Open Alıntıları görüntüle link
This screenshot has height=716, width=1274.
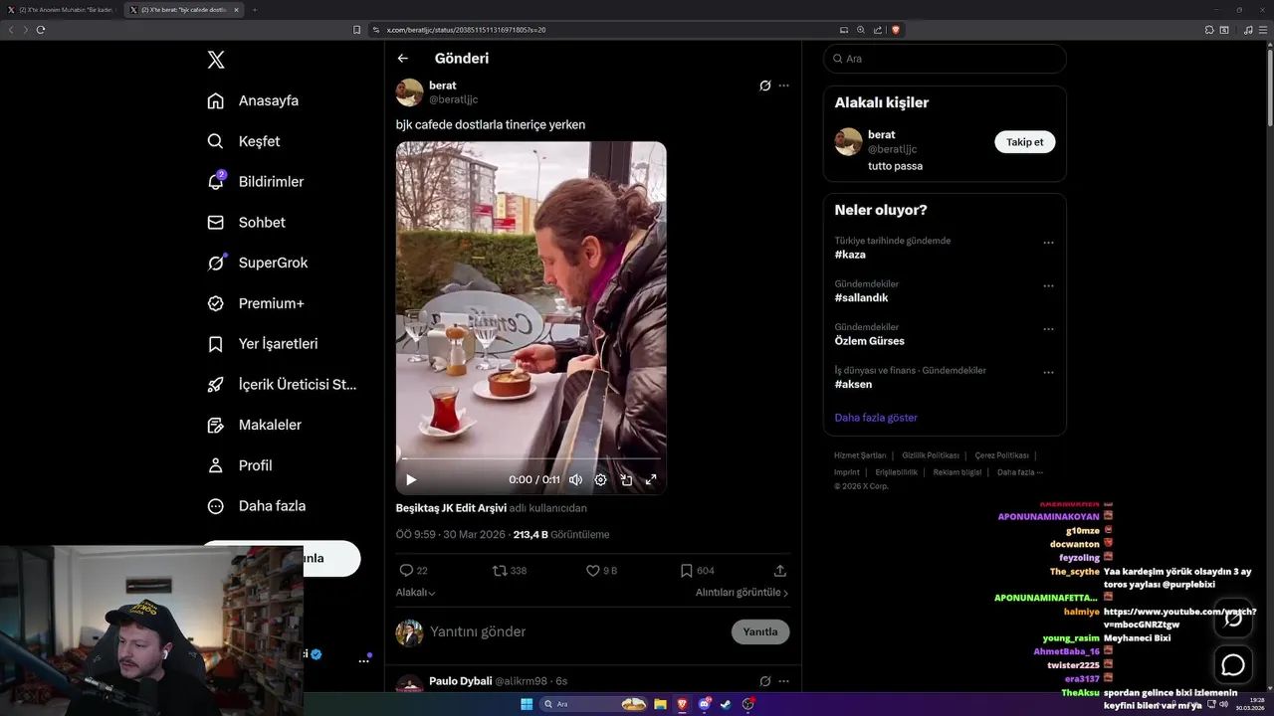pyautogui.click(x=743, y=593)
